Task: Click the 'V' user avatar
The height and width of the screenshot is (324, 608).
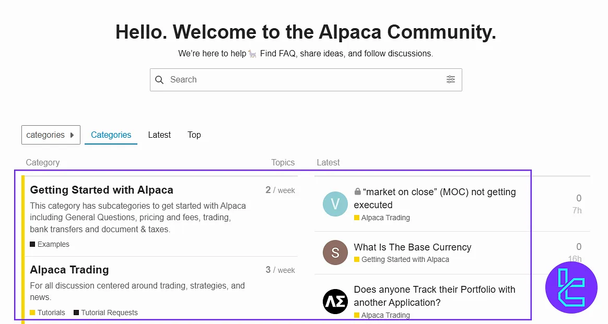Action: [x=335, y=204]
